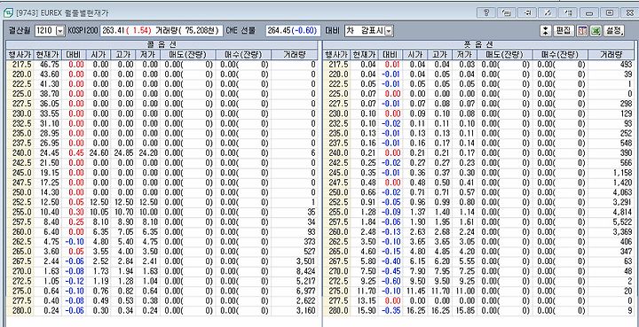Click call-side 거래량 column header
This screenshot has width=639, height=327.
pyautogui.click(x=295, y=55)
